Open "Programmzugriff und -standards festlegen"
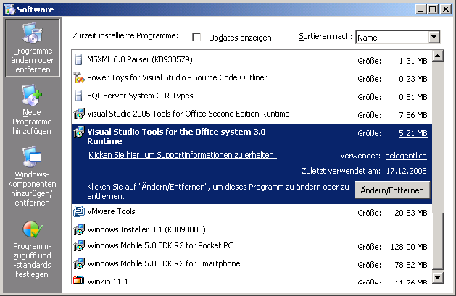Screen dimensions: 456x296 point(33,250)
